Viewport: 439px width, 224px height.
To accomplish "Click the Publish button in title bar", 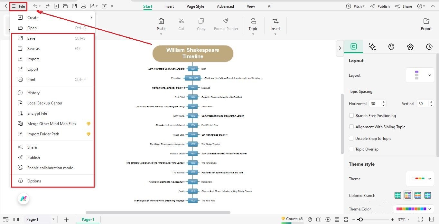I will click(380, 6).
